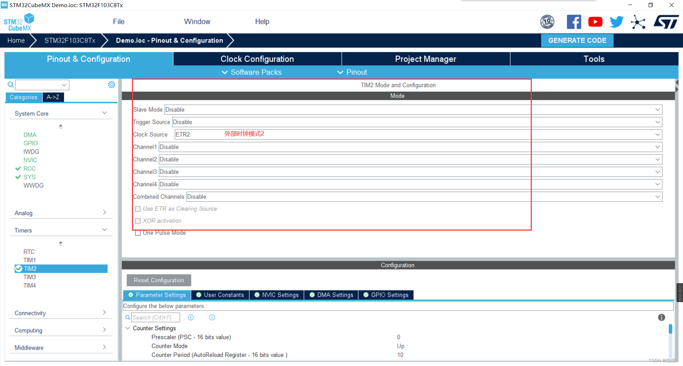Open the Help menu
This screenshot has height=366, width=683.
tap(262, 22)
